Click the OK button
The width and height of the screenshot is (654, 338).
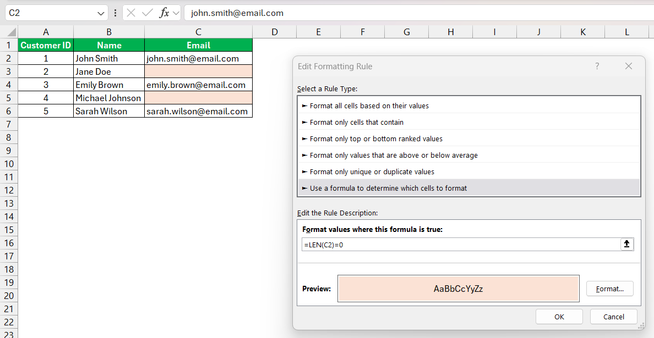(559, 317)
